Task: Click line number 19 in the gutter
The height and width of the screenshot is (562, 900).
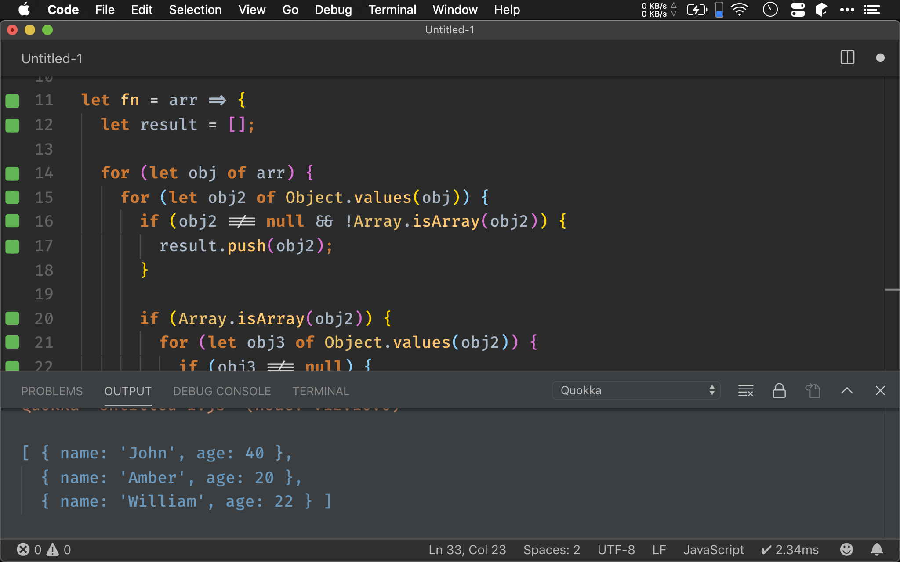Action: tap(44, 294)
